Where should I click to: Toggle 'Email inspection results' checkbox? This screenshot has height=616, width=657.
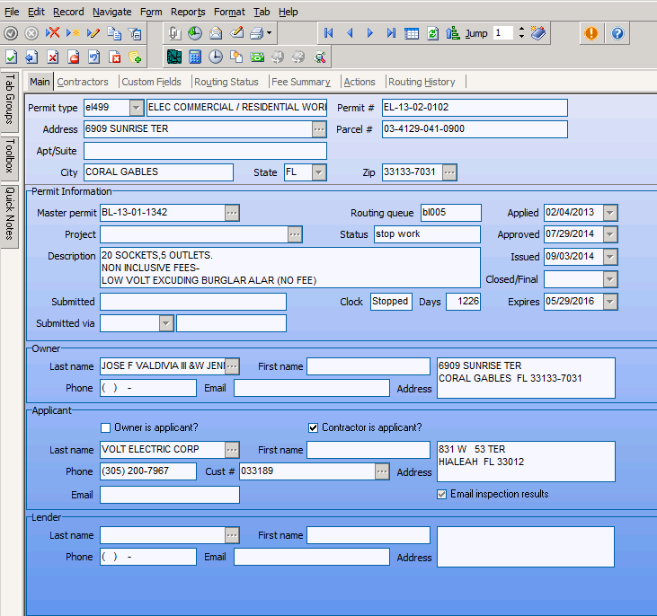point(441,494)
